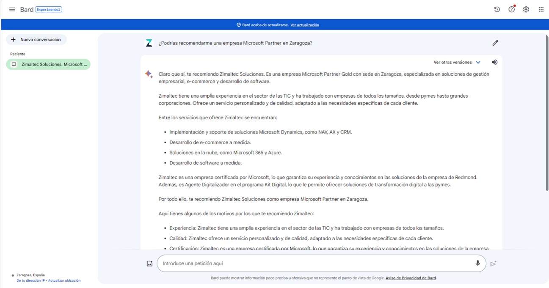Viewport: 549px width, 288px height.
Task: Start a Nueva conversación
Action: (36, 40)
